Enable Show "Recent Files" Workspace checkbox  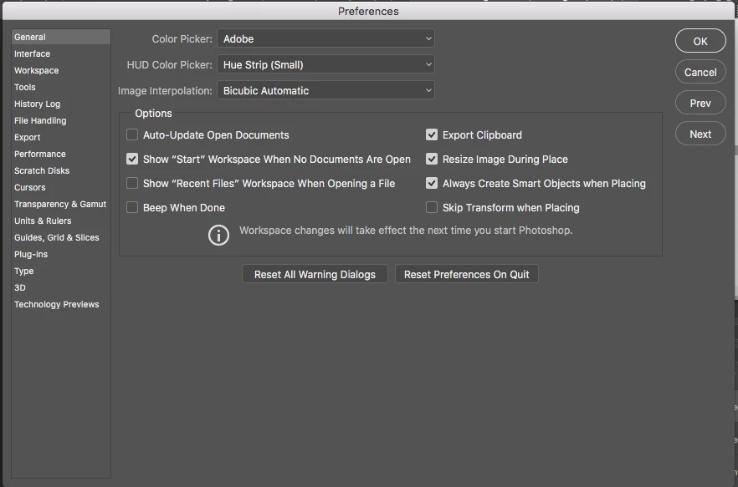(x=132, y=183)
